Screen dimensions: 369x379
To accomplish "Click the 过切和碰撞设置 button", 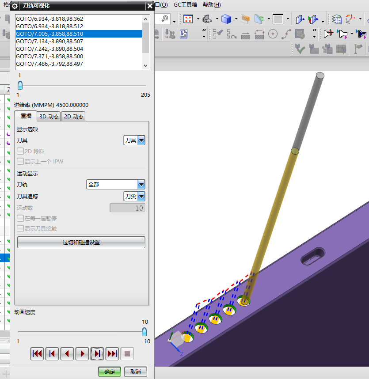I will coord(81,243).
